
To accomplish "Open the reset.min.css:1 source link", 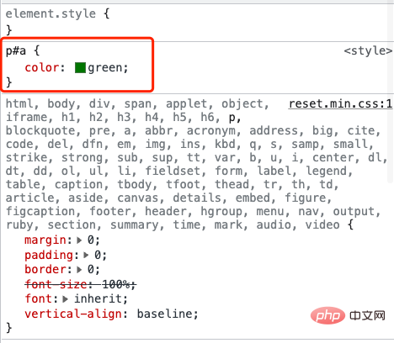I will point(340,104).
